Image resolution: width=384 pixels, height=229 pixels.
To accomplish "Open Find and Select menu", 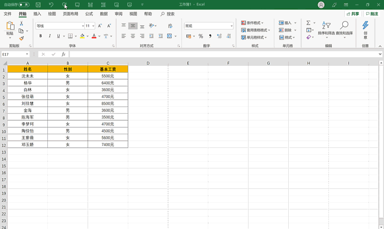I will 344,30.
